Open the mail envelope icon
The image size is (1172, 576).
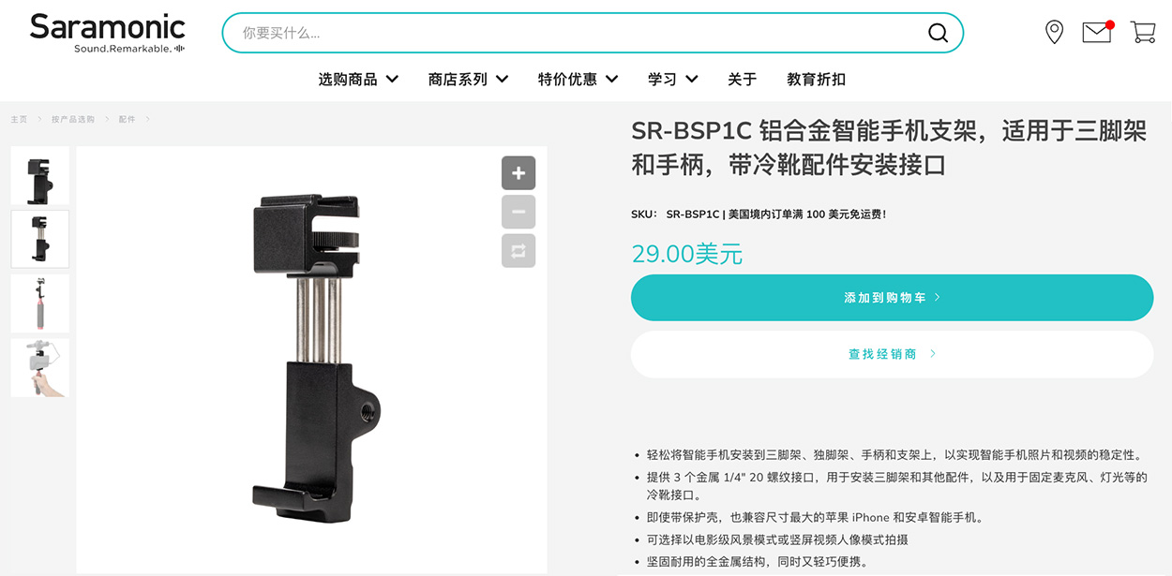click(x=1097, y=32)
